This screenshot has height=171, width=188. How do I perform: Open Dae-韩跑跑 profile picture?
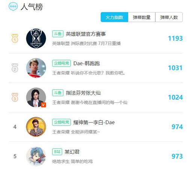click(36, 68)
